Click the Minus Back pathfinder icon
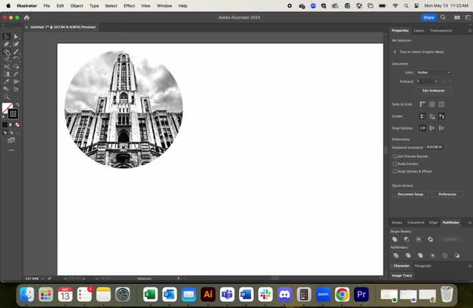The image size is (473, 308). 457,256
